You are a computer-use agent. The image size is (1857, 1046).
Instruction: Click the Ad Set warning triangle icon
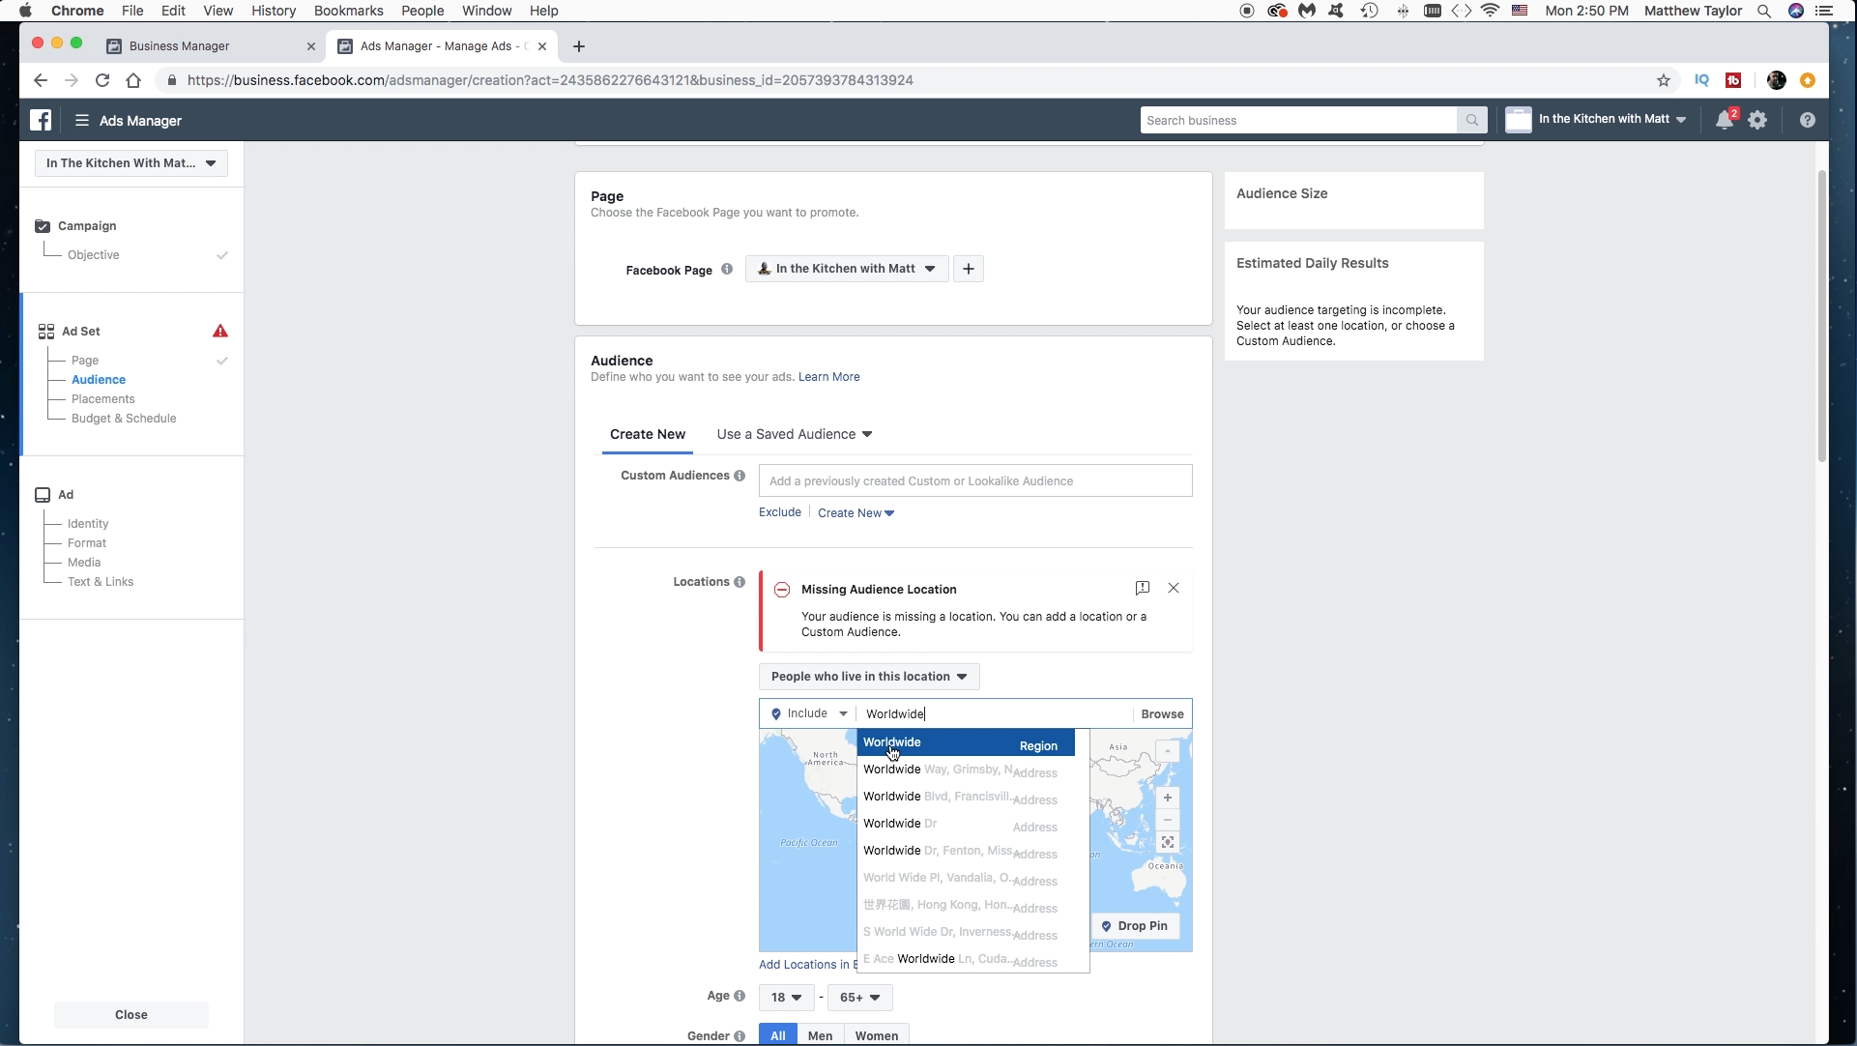[x=220, y=331]
